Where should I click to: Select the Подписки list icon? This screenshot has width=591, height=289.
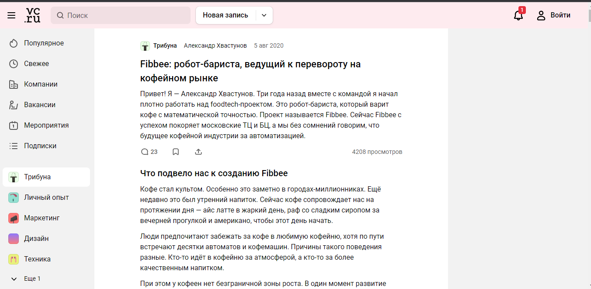pos(14,146)
